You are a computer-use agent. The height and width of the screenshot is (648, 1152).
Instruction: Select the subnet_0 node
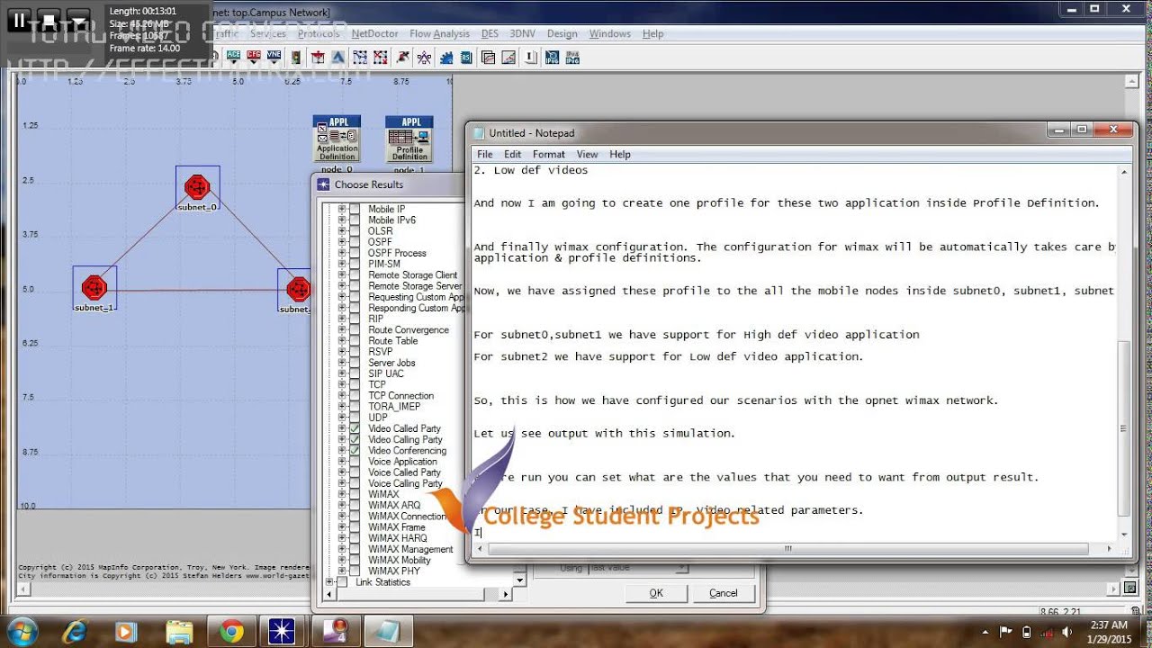click(x=197, y=187)
